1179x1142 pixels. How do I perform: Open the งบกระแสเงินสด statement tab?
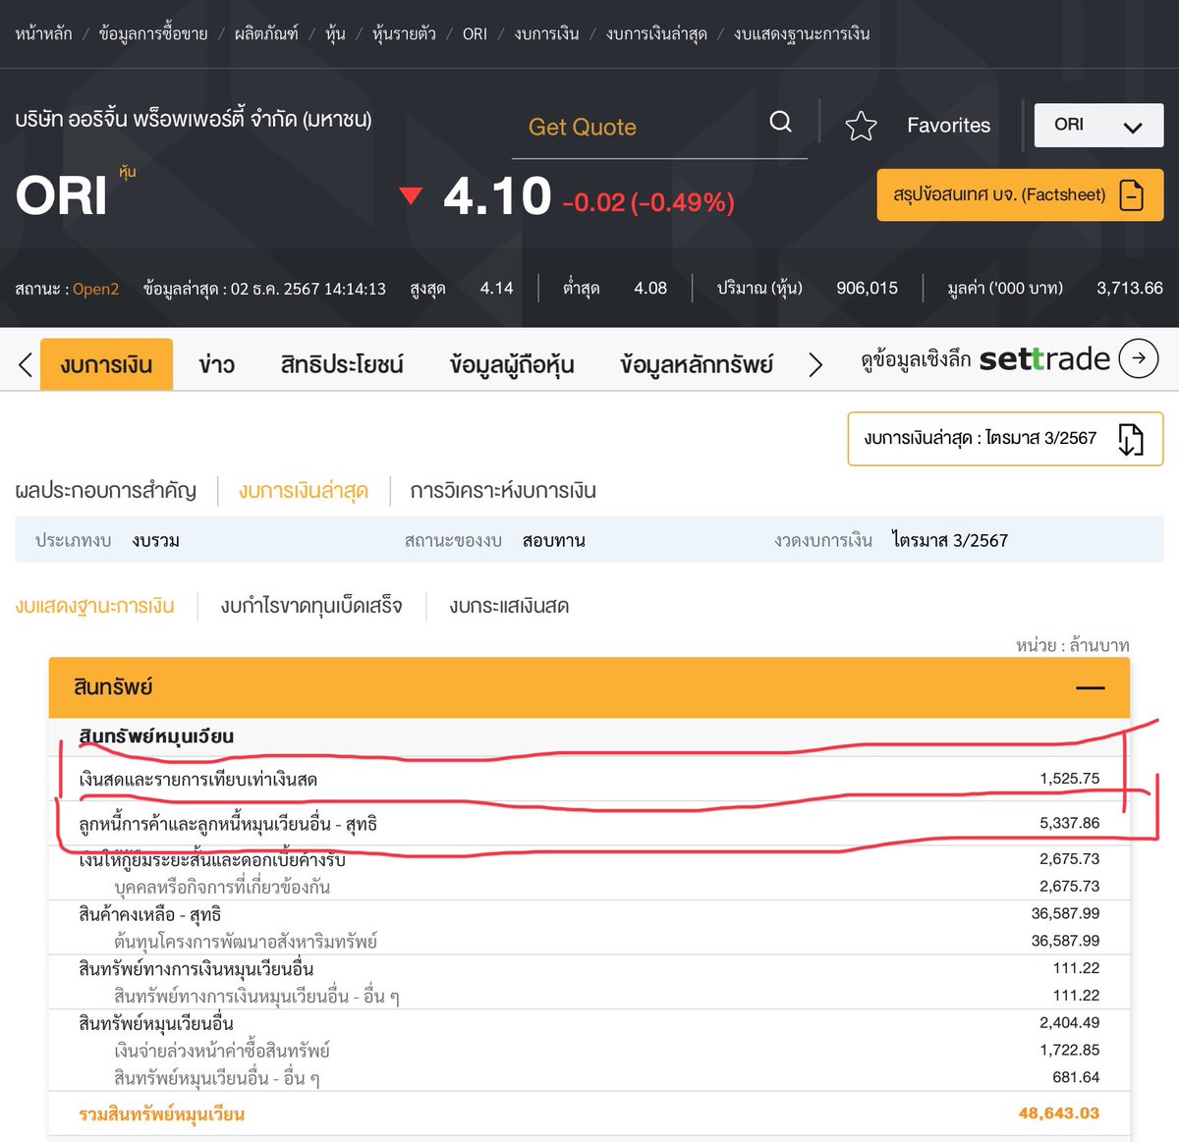coord(509,606)
